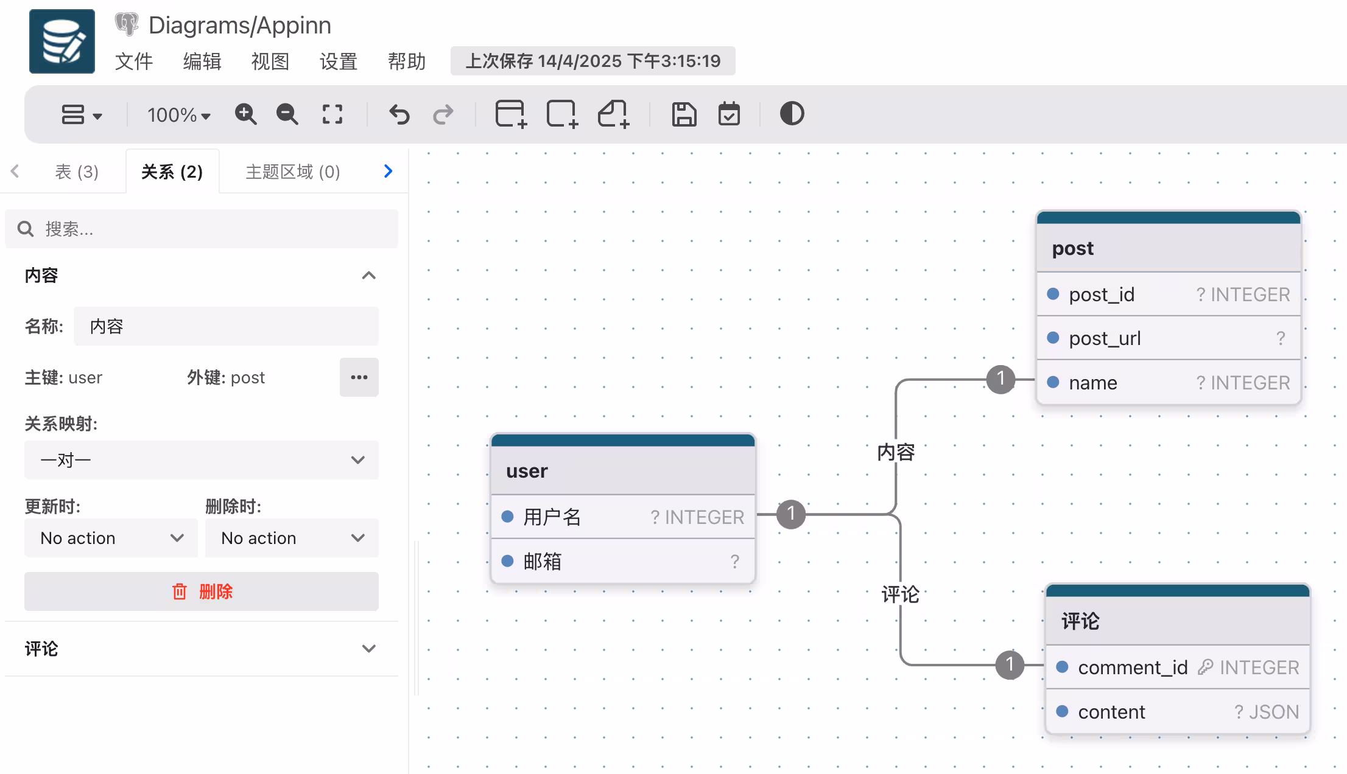Click the undo arrow icon

point(399,114)
